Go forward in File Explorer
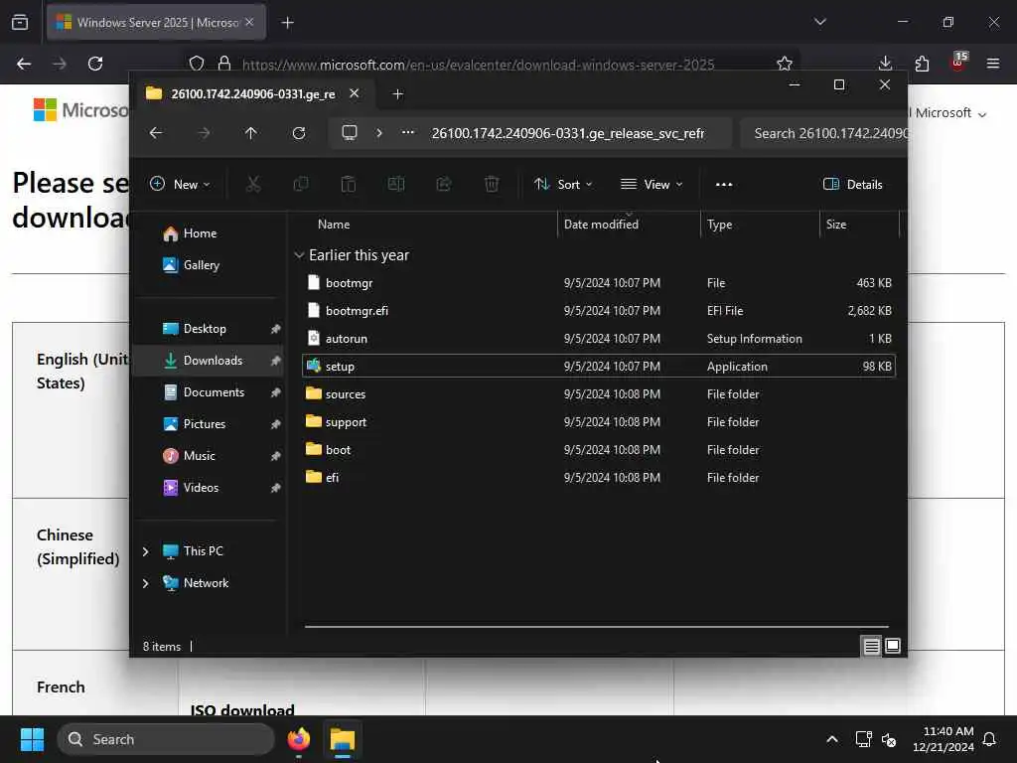The width and height of the screenshot is (1017, 763). [x=204, y=133]
